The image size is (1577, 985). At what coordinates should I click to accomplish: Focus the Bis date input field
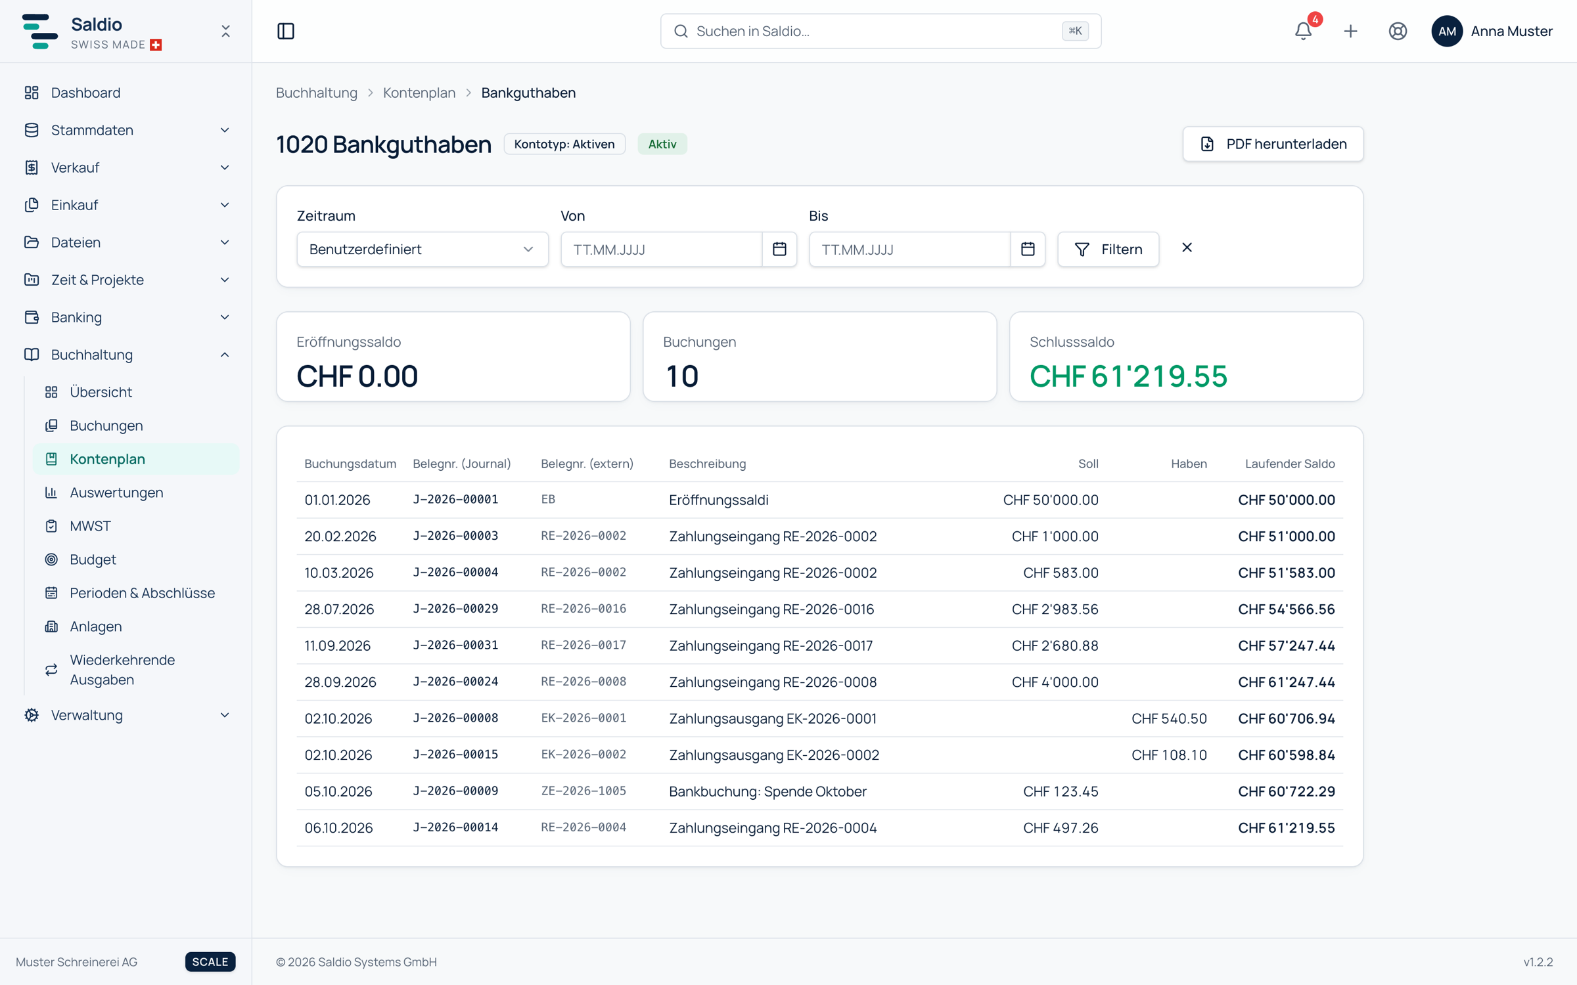click(910, 249)
